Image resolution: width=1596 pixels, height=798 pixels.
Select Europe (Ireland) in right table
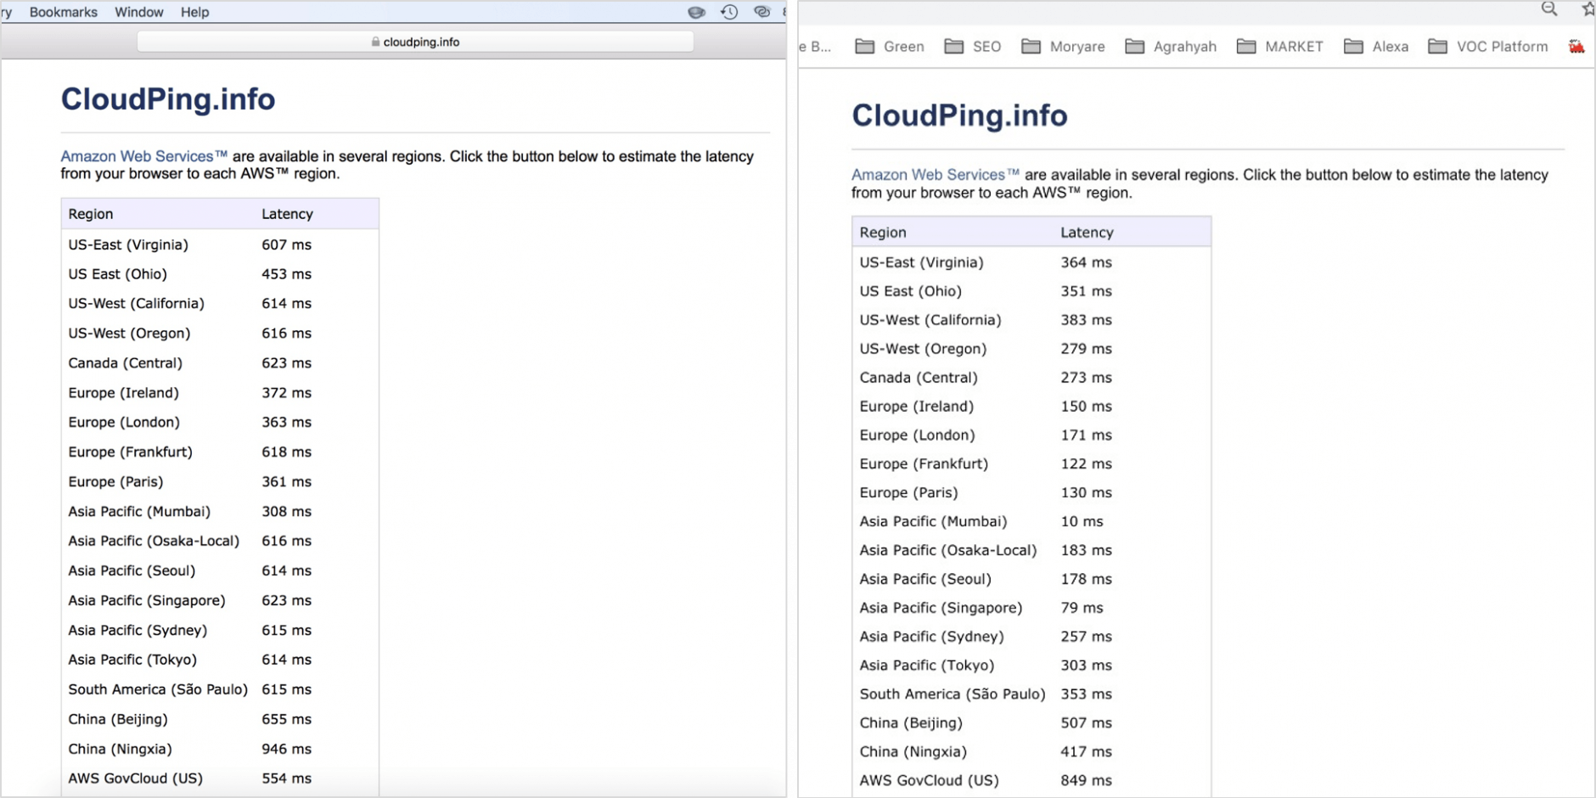coord(916,407)
